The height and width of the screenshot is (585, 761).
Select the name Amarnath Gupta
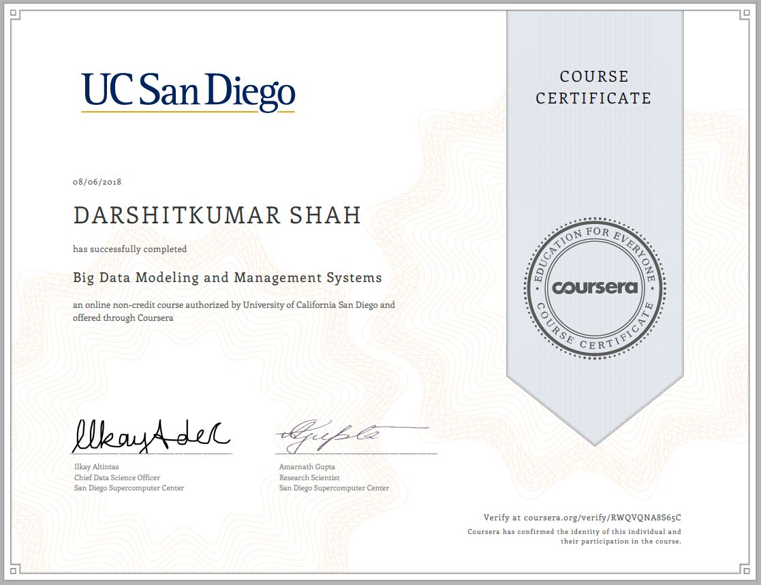coord(307,467)
